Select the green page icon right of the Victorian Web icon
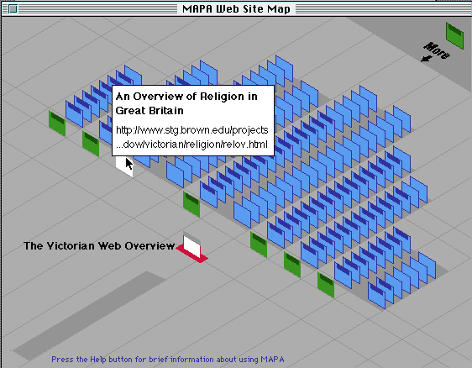The image size is (472, 368). pos(259,244)
